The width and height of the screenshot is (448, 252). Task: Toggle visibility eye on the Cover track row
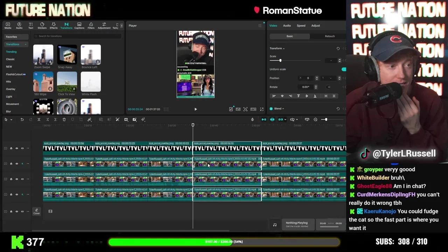(x=16, y=211)
